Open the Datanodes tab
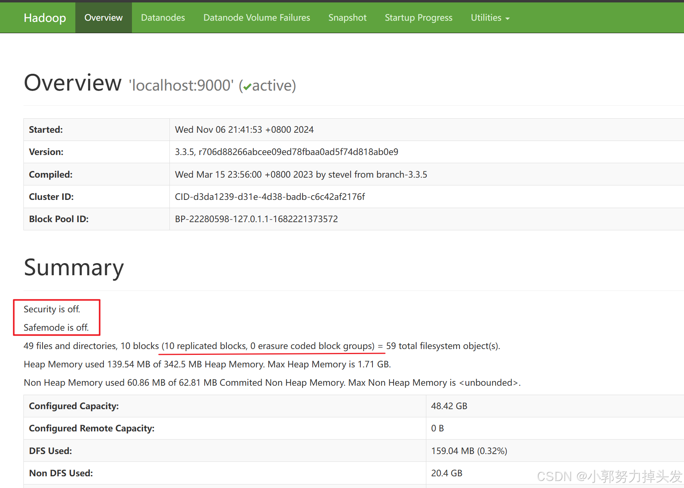Viewport: 684px width, 488px height. tap(163, 18)
